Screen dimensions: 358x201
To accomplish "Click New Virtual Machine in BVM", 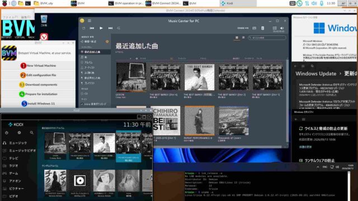I will click(x=39, y=66).
